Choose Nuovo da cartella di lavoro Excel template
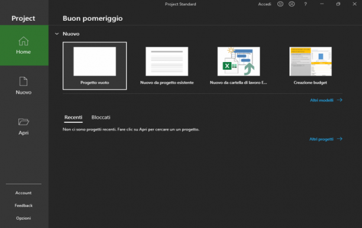Viewport: 362px width, 228px height. coord(238,66)
